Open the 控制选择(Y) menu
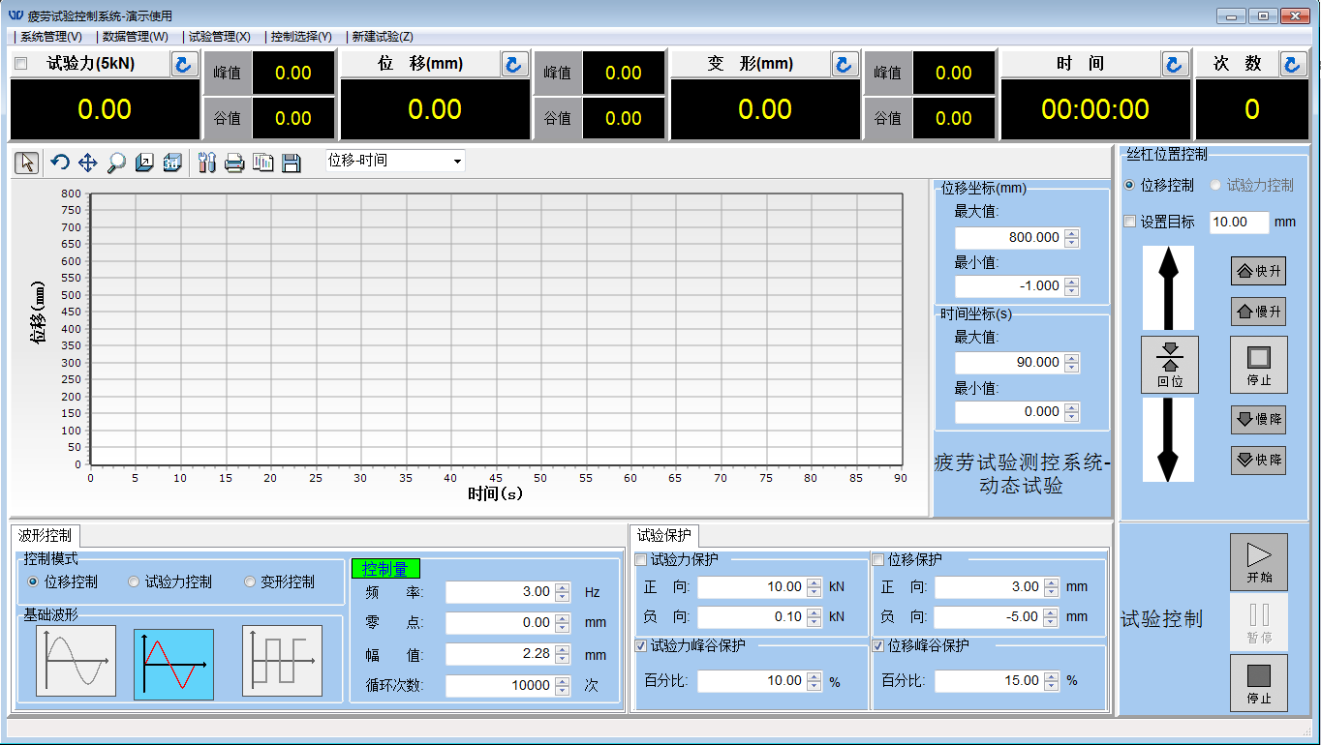Screen dimensions: 1321x745 tap(301, 37)
